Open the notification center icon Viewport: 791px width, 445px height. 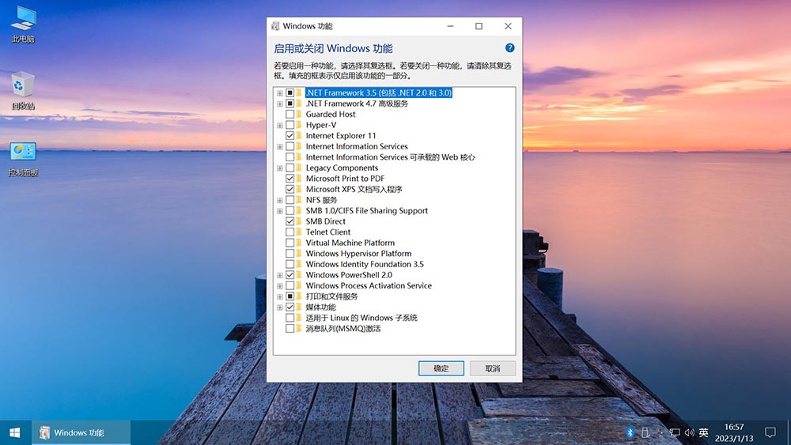[x=770, y=432]
